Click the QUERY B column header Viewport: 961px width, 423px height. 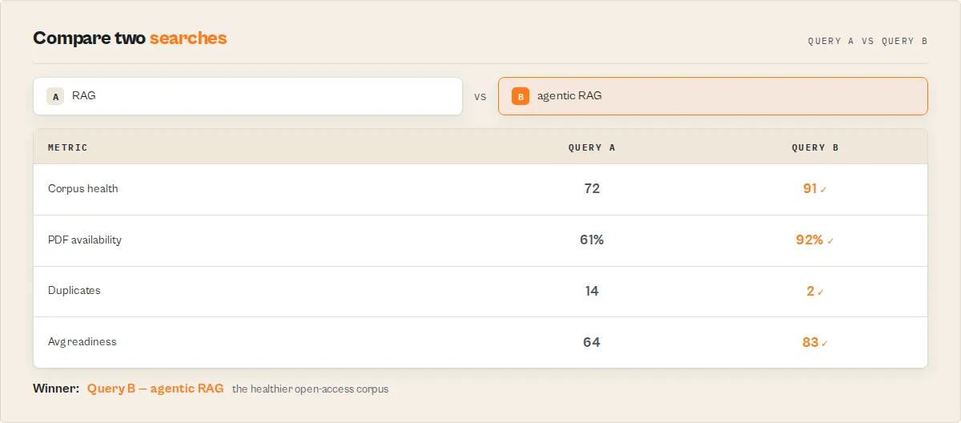815,147
